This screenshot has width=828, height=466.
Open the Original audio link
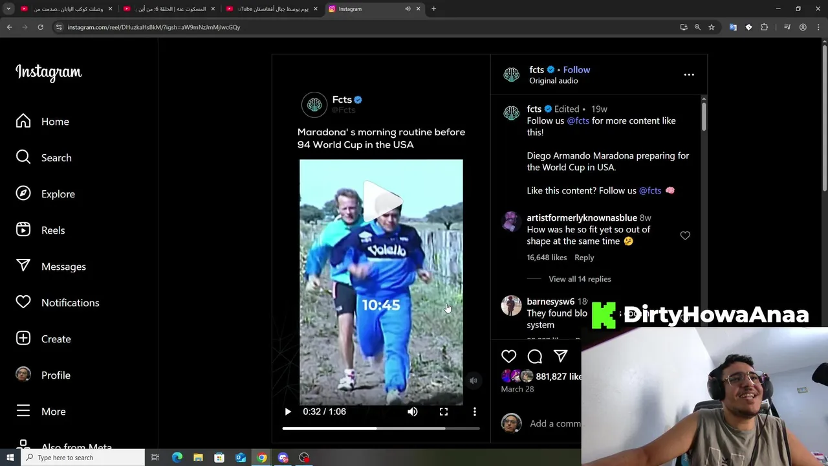pos(554,81)
